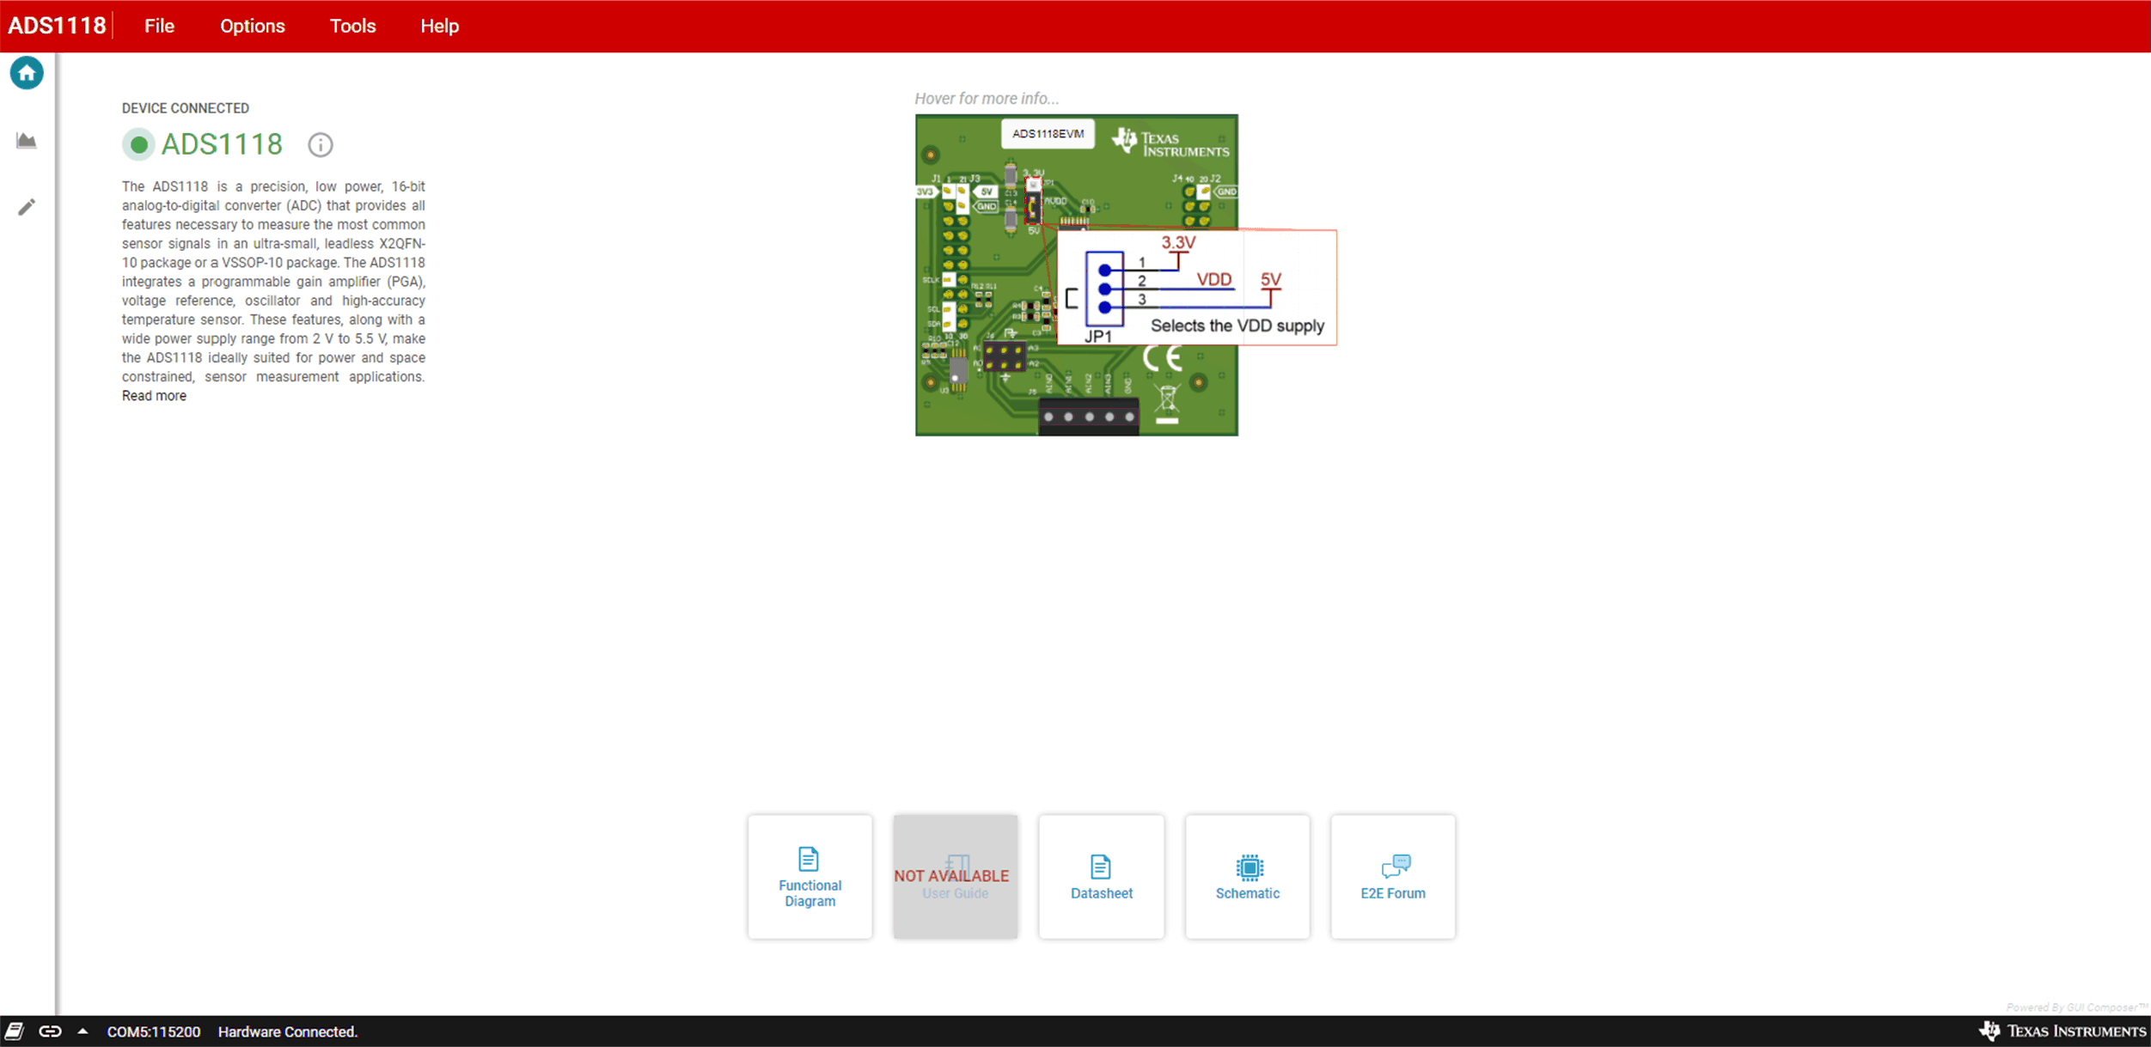
Task: Click the graph/chart icon in sidebar
Action: [27, 140]
